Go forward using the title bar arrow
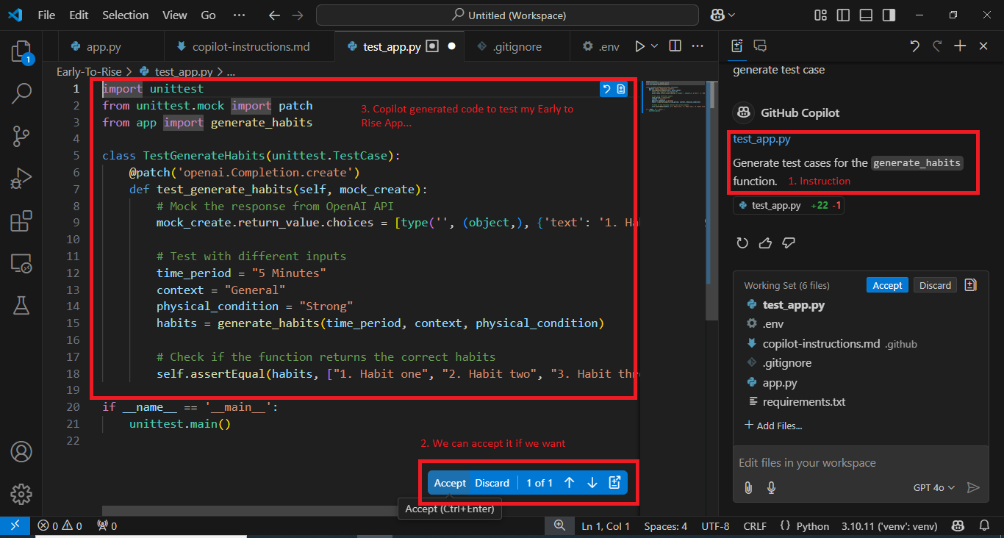Screen dimensions: 1004x538 pyautogui.click(x=297, y=15)
